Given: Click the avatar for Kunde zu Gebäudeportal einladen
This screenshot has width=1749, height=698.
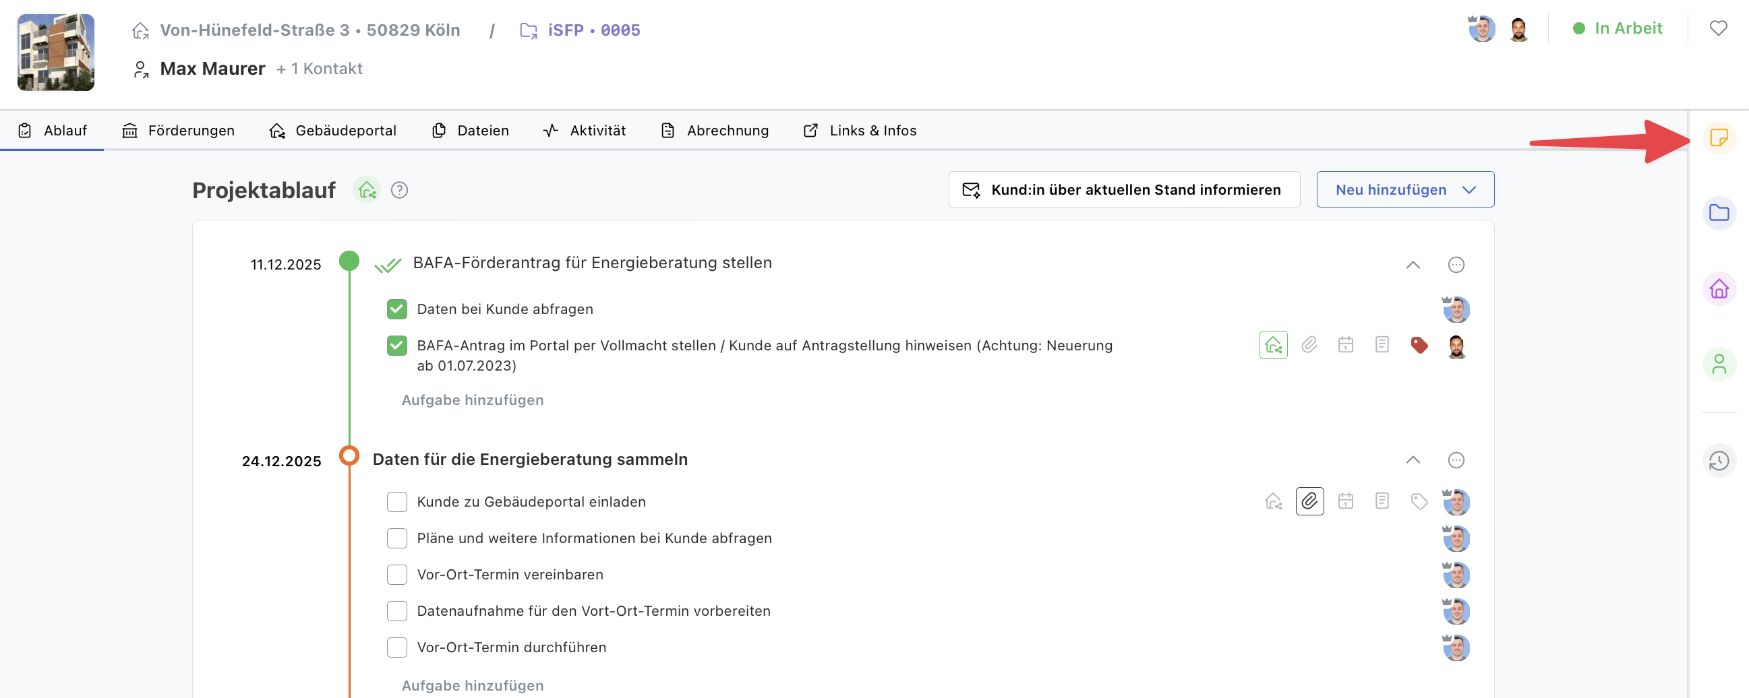Looking at the screenshot, I should click(1456, 502).
